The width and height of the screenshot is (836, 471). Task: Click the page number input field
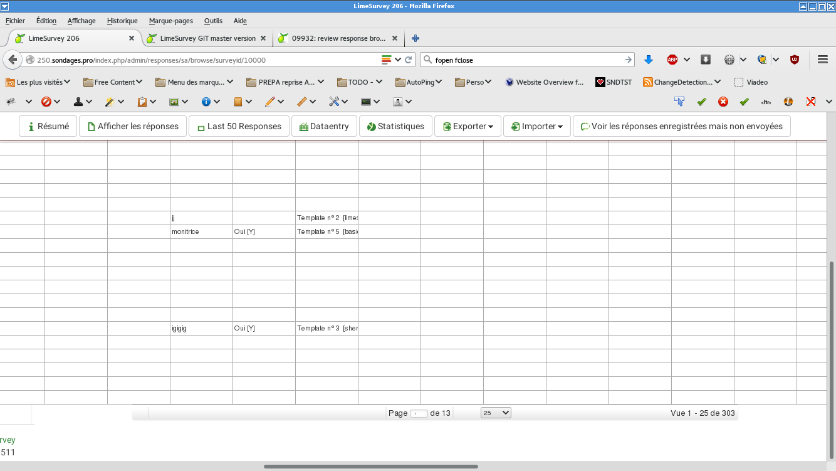pos(419,413)
